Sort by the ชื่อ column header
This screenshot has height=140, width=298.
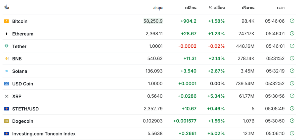tap(7, 8)
